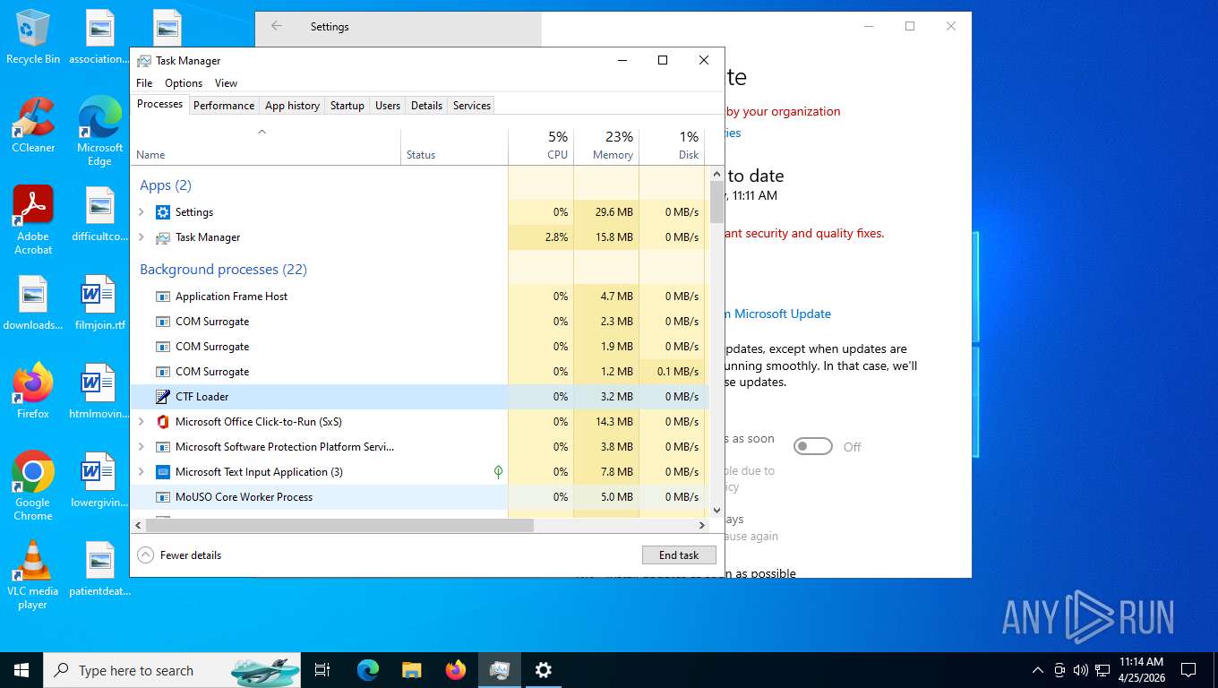Show hidden system tray icons chevron
Screen dimensions: 1218x688
tap(1038, 670)
